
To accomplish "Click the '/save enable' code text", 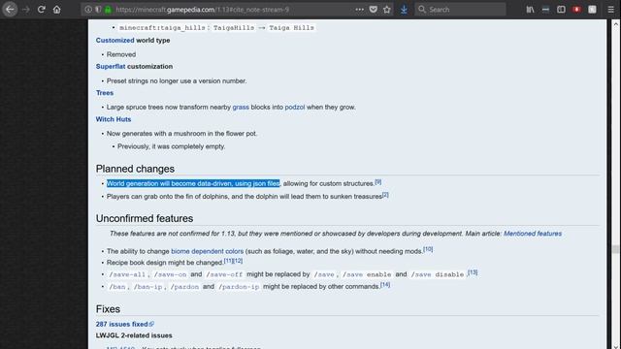I will pos(367,274).
